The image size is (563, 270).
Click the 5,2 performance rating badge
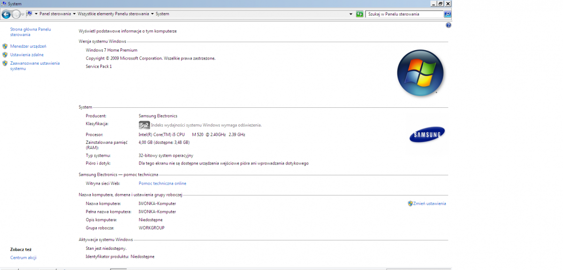tap(144, 125)
